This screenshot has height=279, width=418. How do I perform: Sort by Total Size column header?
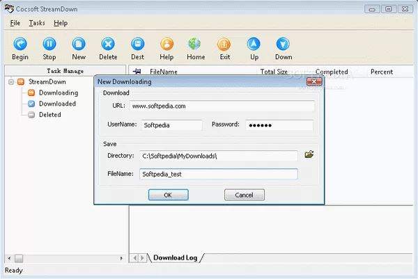[274, 72]
